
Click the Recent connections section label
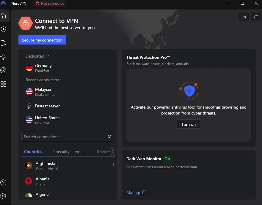[x=43, y=80]
